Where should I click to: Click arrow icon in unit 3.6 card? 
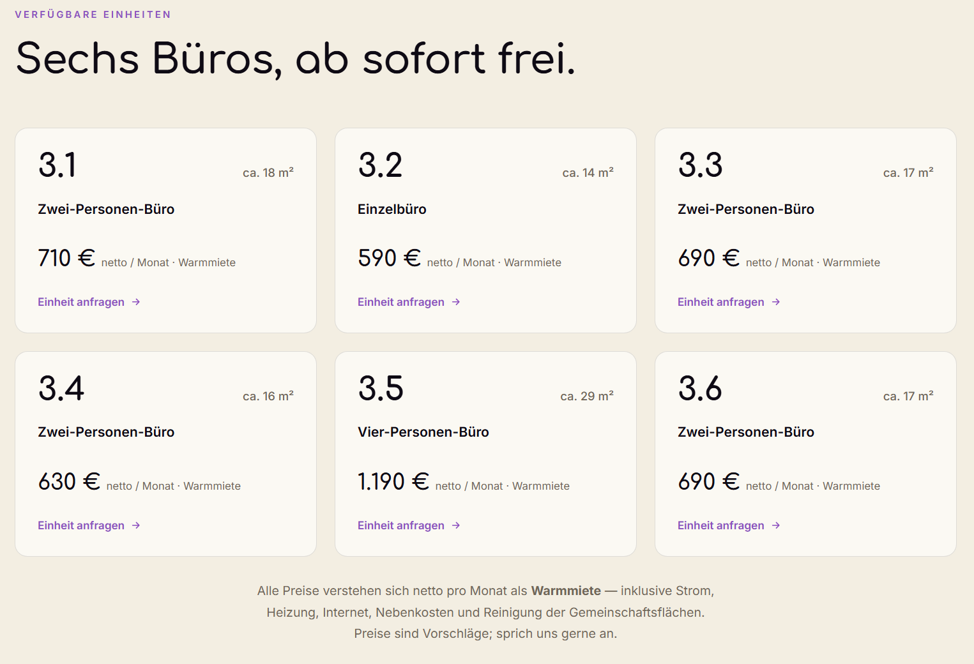point(776,525)
